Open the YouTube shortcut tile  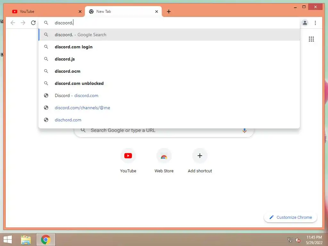tap(128, 160)
